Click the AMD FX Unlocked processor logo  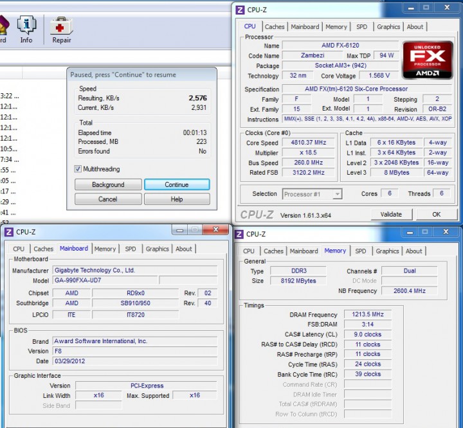coord(428,60)
